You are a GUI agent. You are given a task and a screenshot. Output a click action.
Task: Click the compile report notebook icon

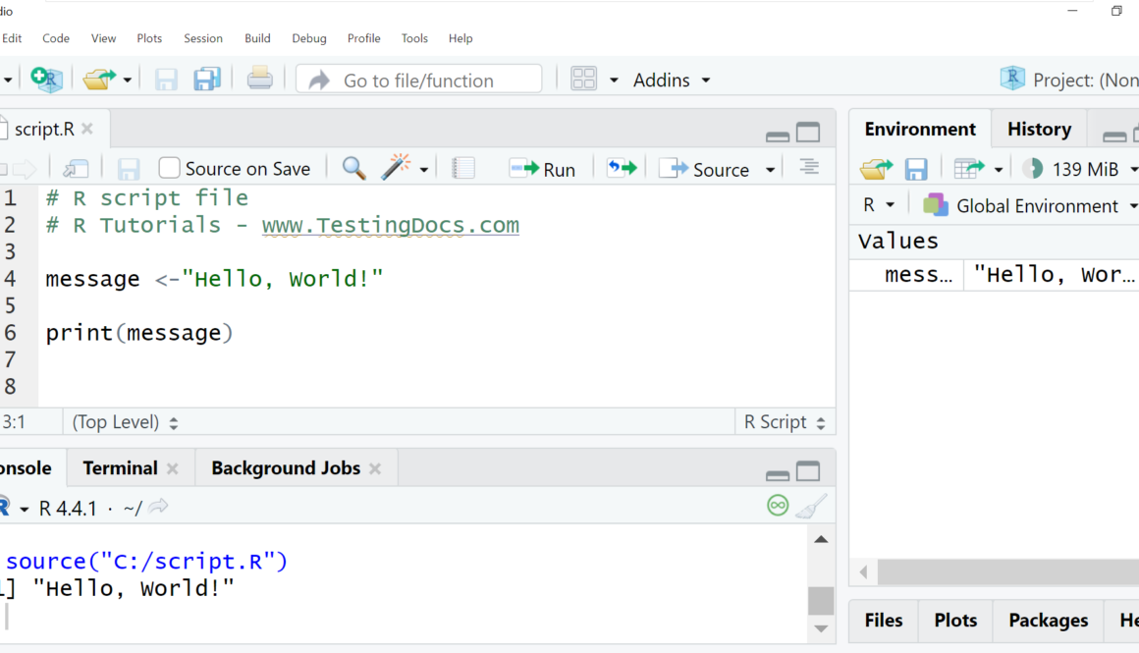[x=463, y=169]
